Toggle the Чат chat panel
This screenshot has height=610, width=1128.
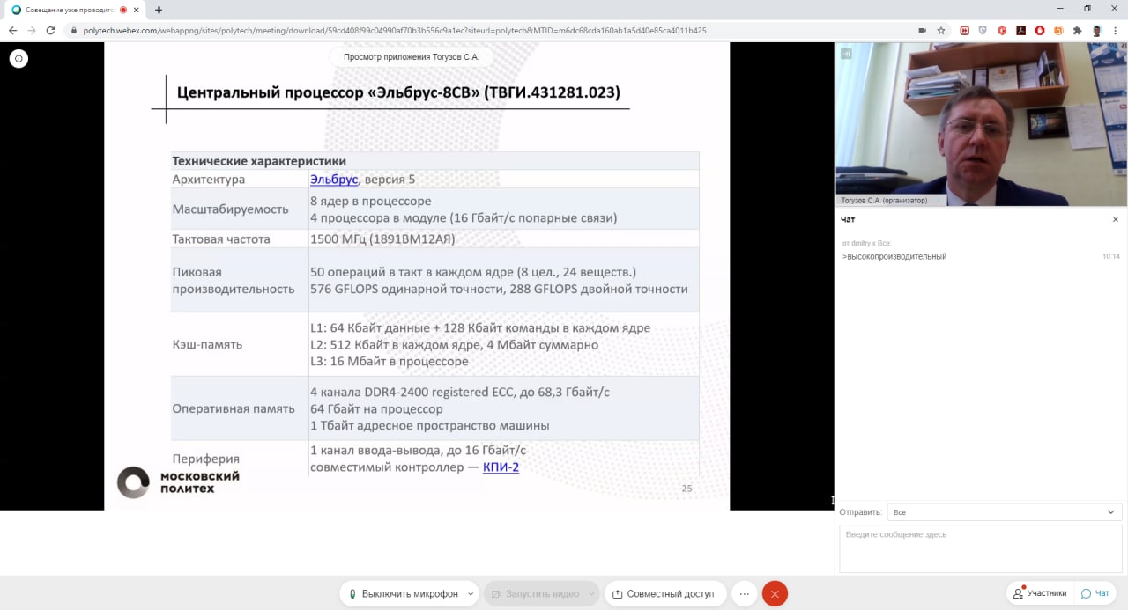point(1095,593)
